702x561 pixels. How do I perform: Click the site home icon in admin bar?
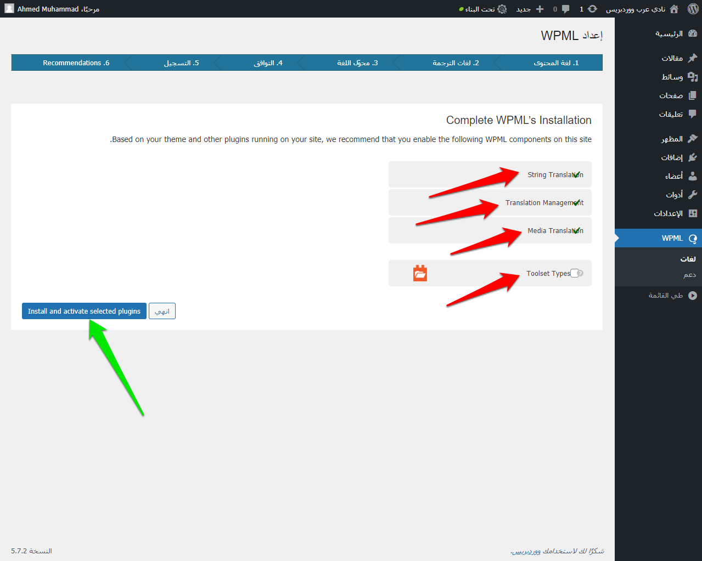click(x=674, y=9)
